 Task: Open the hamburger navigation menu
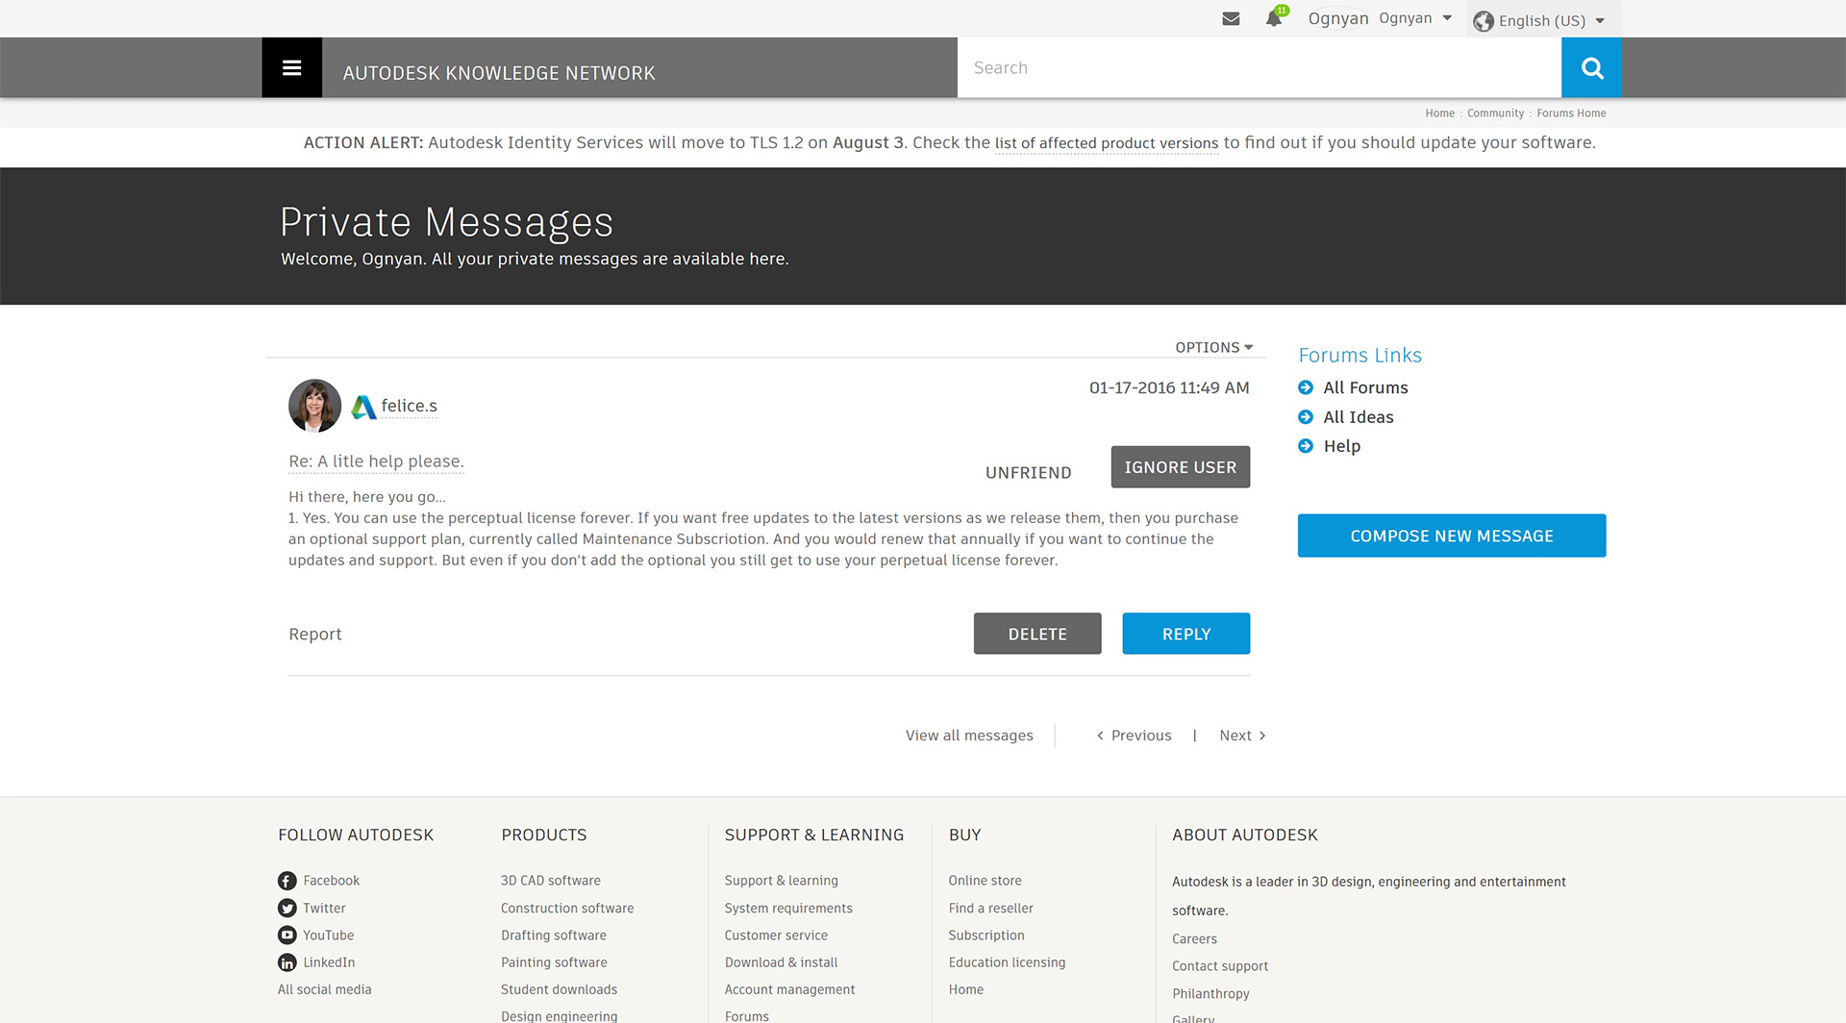click(291, 67)
